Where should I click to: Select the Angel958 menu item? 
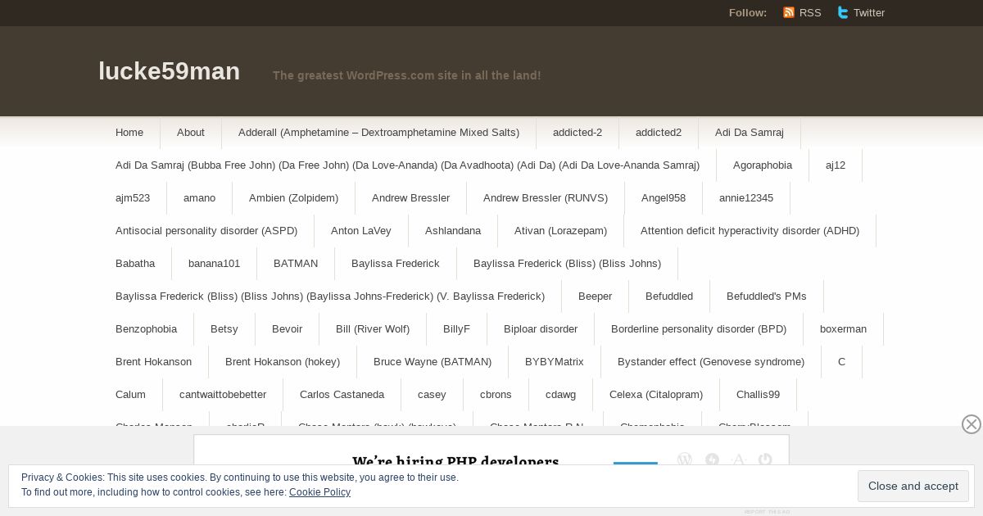tap(664, 197)
